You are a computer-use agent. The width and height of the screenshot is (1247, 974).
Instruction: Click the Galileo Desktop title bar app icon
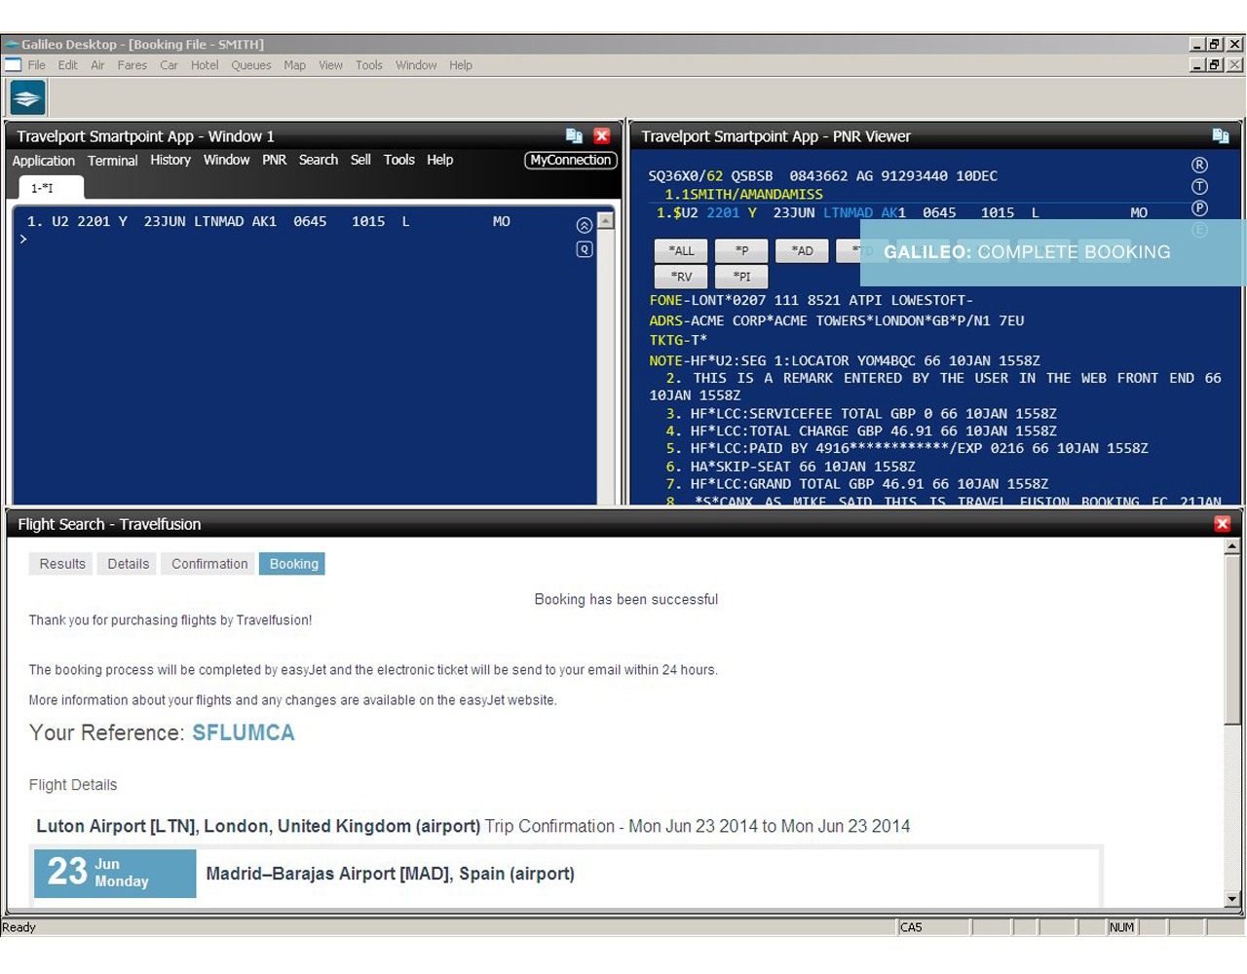point(12,45)
